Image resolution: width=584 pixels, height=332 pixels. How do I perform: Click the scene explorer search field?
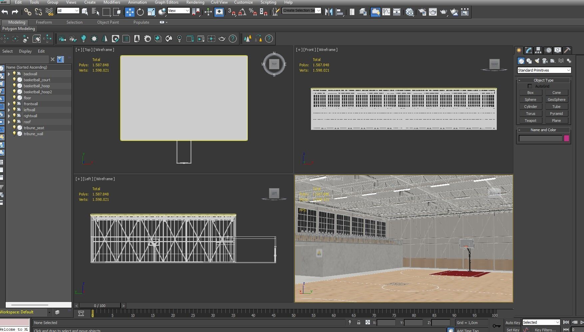(x=24, y=59)
